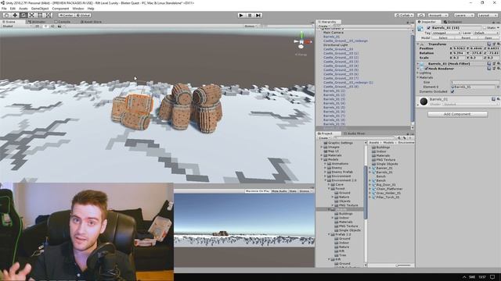
Task: Open the Window menu
Action: pyautogui.click(x=78, y=9)
